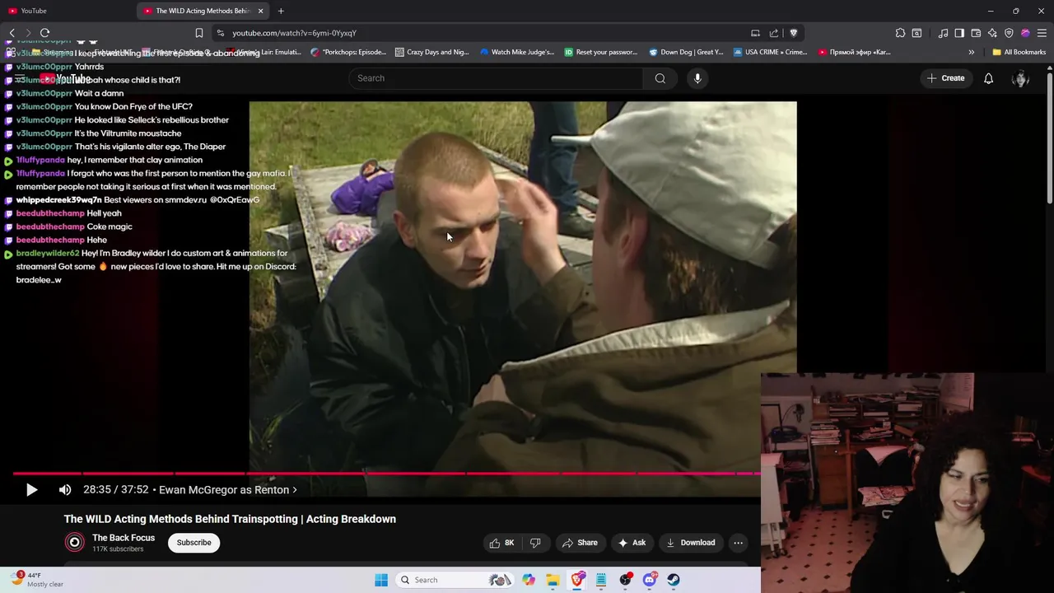Screen dimensions: 1054x593
Task: Open tab search icon in the toolbar
Action: tap(916, 33)
